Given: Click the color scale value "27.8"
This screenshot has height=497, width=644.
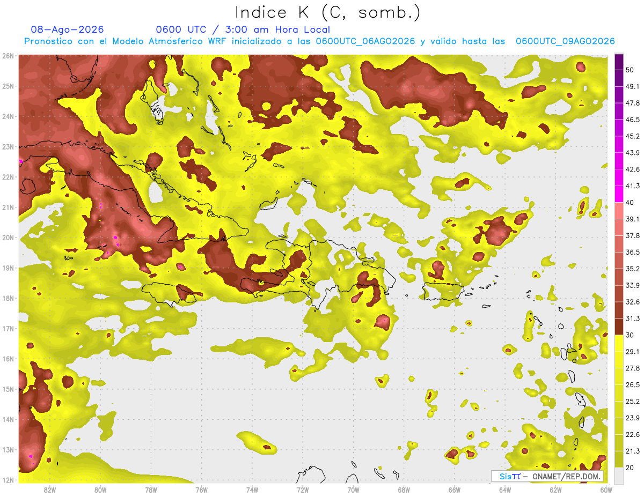Looking at the screenshot, I should 632,368.
